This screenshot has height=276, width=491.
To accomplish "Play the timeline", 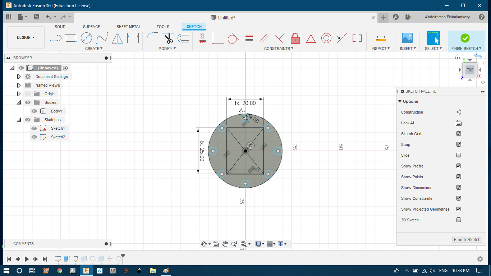I will 27,259.
